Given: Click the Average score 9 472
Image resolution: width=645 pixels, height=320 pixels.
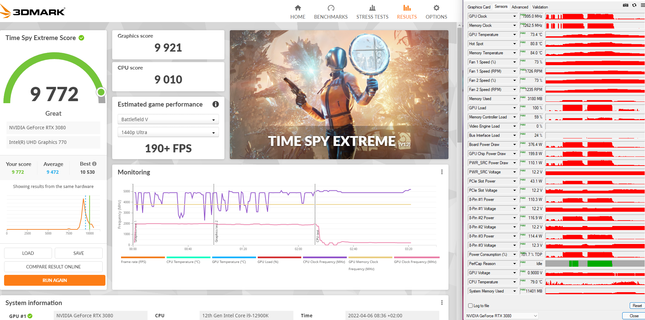Looking at the screenshot, I should (x=53, y=172).
